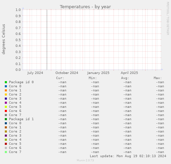Click the 1.0 y-axis value
Screen dimensions: 171x164
(18, 10)
